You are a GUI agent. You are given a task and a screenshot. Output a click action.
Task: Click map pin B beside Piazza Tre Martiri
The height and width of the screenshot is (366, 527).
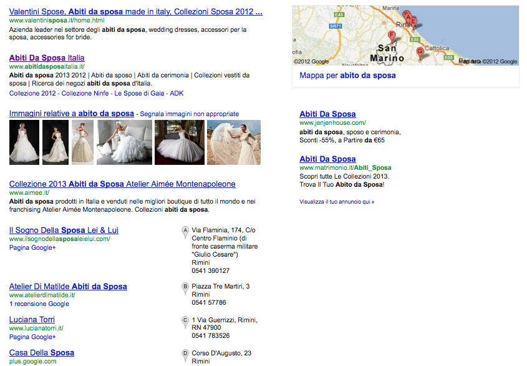[185, 288]
